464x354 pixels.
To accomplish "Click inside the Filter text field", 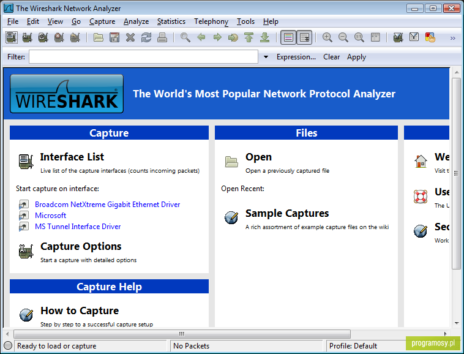I will (x=143, y=56).
